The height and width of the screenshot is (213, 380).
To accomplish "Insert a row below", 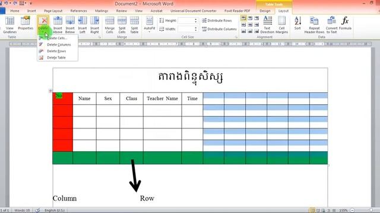I will click(x=70, y=25).
